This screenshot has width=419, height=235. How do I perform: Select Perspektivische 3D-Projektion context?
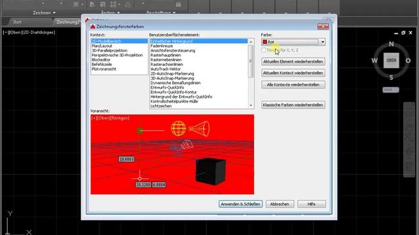pyautogui.click(x=117, y=55)
